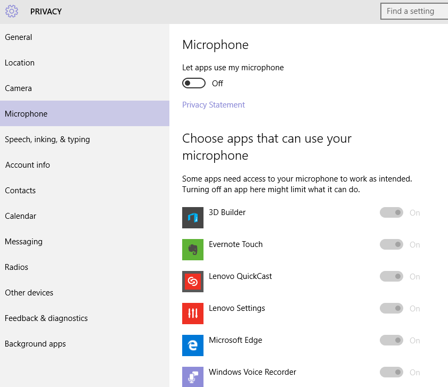Click the 3D Builder app name
The height and width of the screenshot is (387, 448).
tap(227, 212)
